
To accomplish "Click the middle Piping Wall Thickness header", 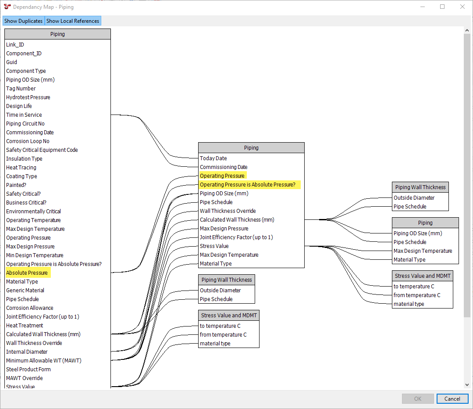I will tap(227, 280).
